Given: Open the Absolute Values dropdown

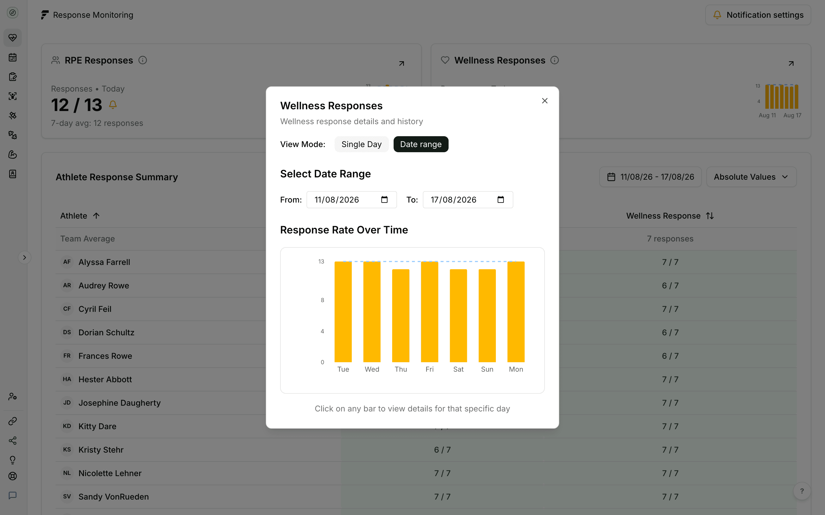Looking at the screenshot, I should [751, 177].
